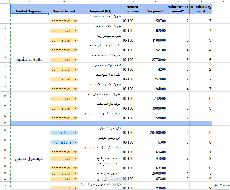Click the cell with value 26400000
The height and width of the screenshot is (190, 230).
155,130
